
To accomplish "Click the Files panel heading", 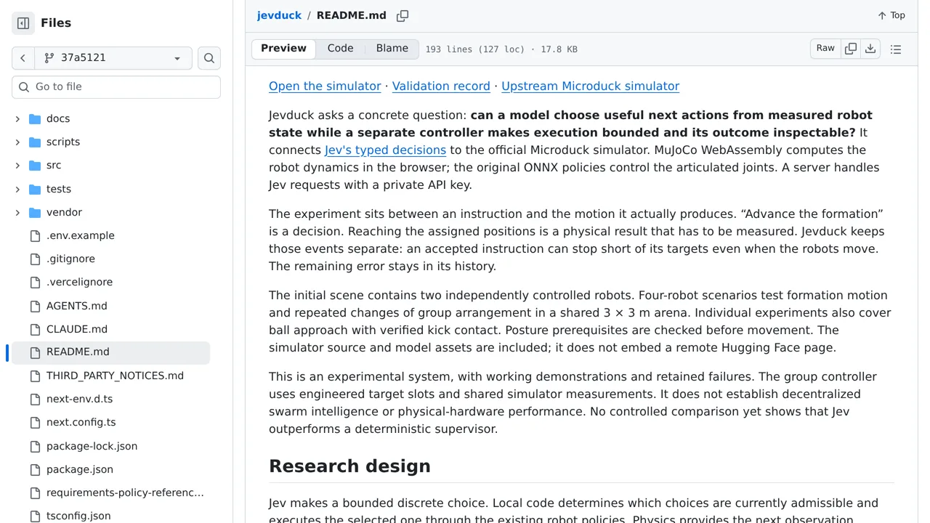I will [56, 23].
